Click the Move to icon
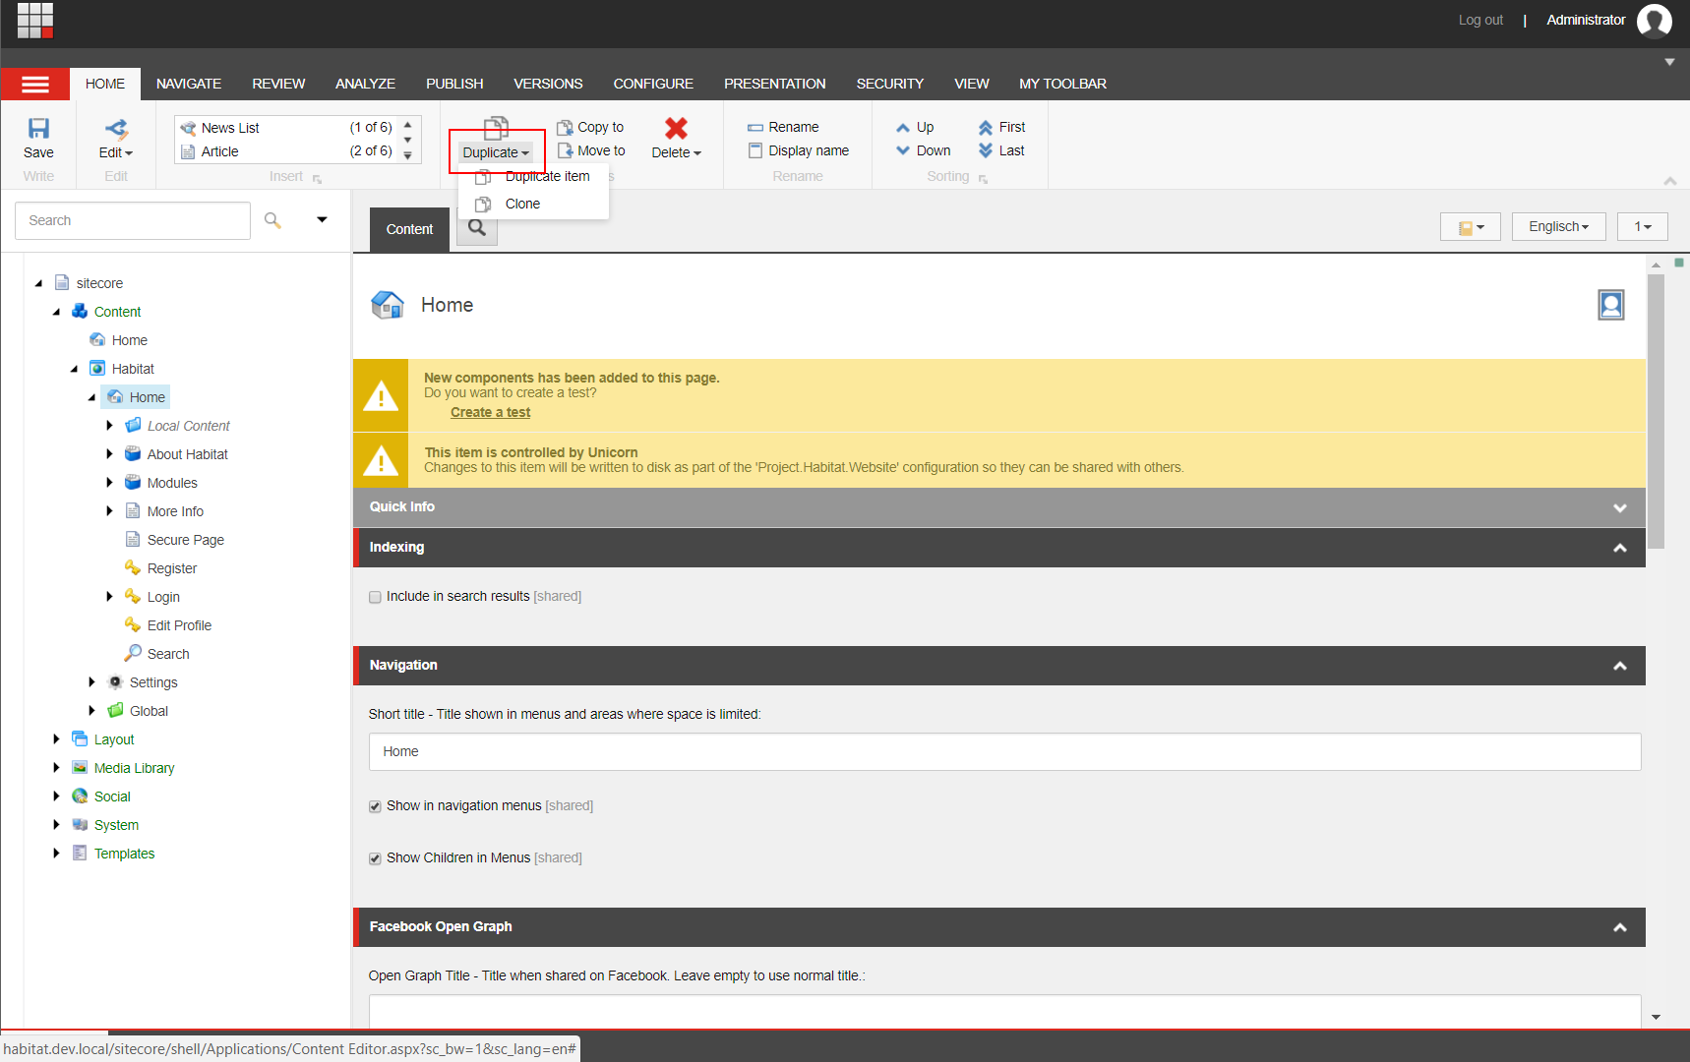Viewport: 1690px width, 1062px height. click(x=566, y=150)
